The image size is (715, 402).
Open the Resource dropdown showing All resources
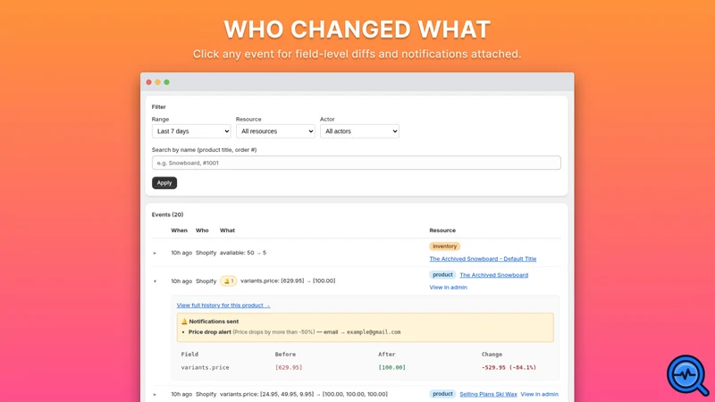[275, 131]
